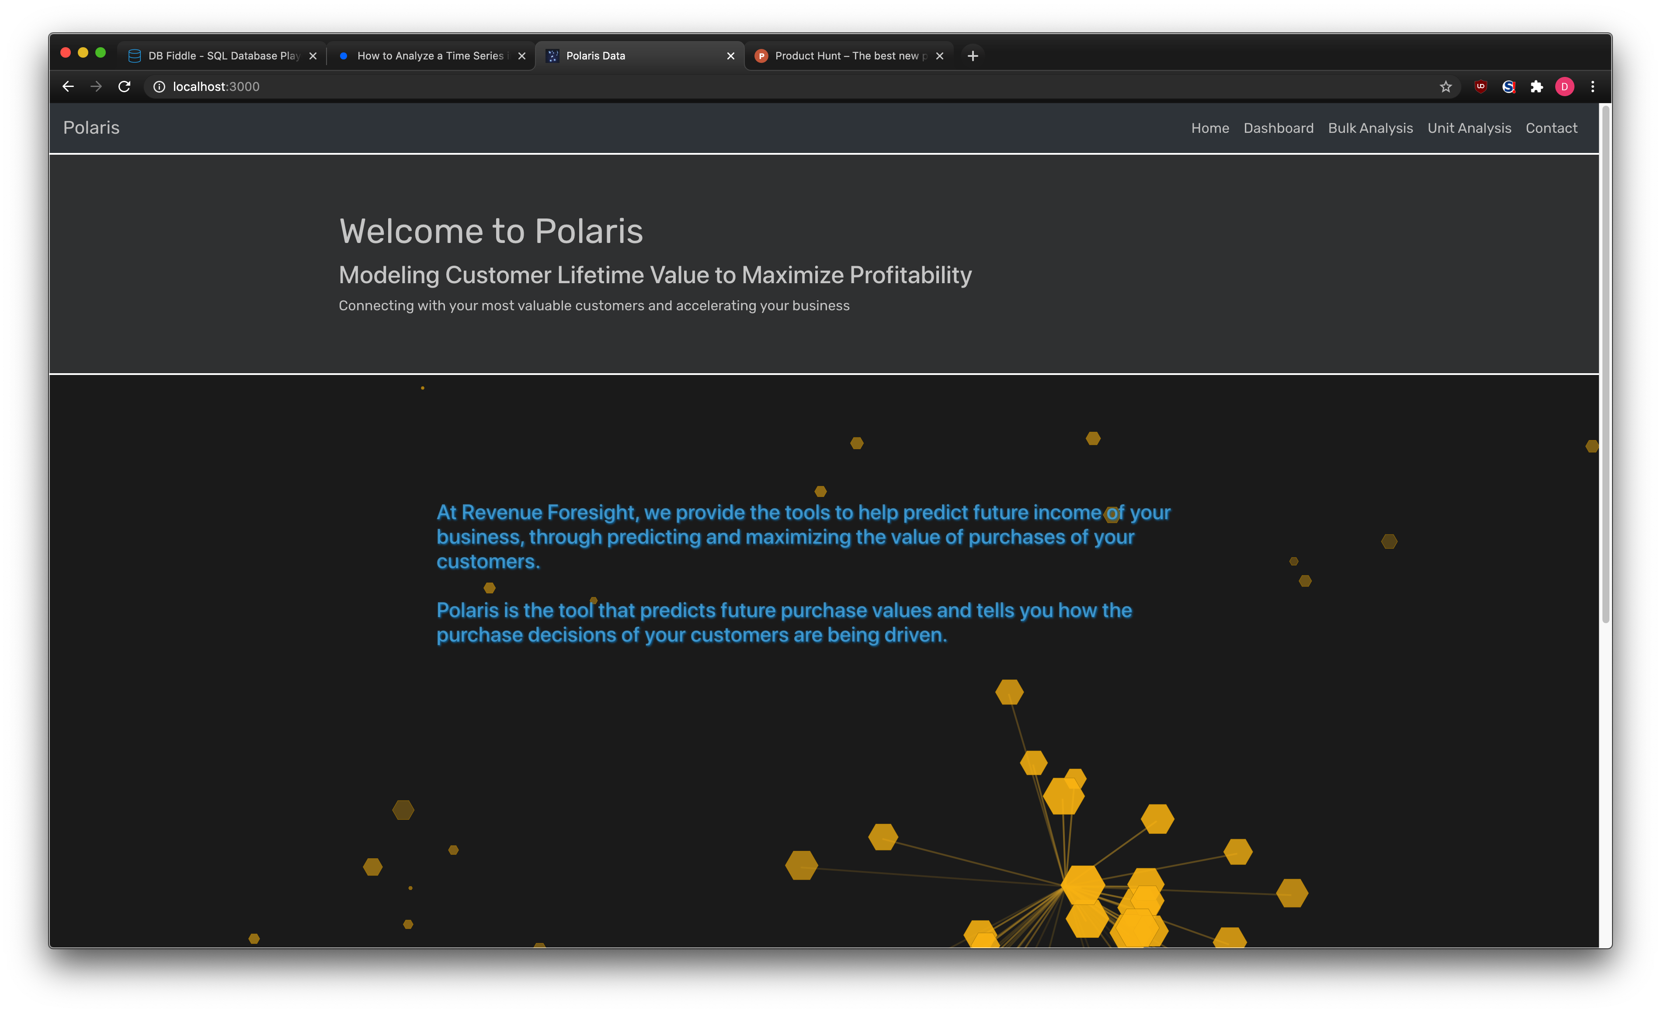
Task: Reload the localhost page
Action: click(124, 86)
